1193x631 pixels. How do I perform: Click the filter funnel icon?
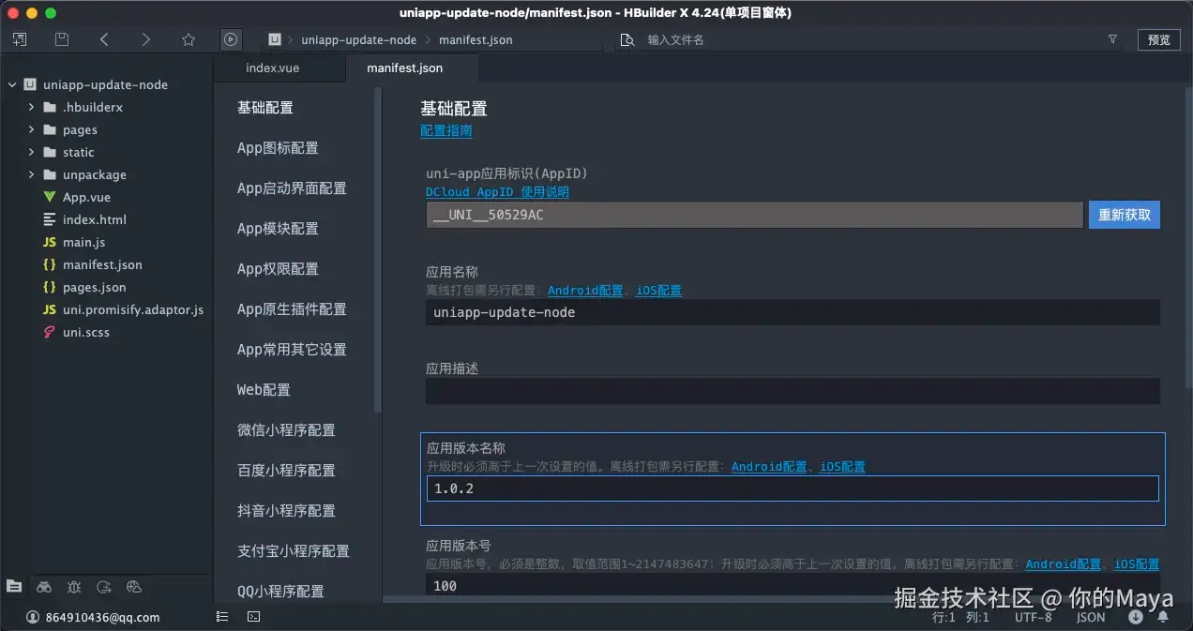(1112, 39)
